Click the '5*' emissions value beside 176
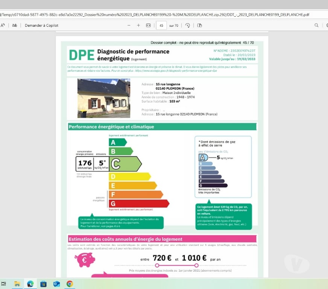328x289 pixels. point(102,163)
